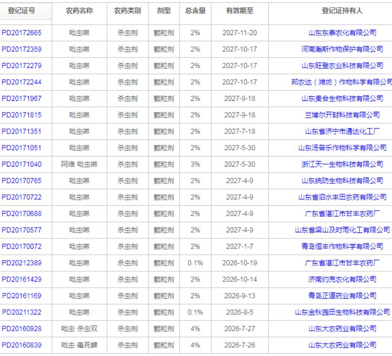Open registration PD20170577 link
This screenshot has height=356, width=392.
click(x=21, y=230)
